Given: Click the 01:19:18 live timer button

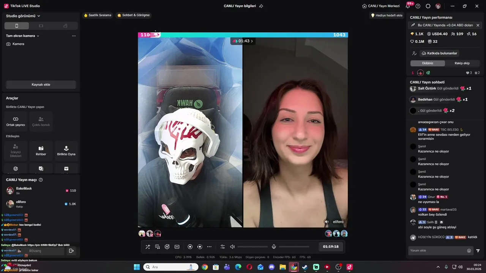Looking at the screenshot, I should [x=331, y=246].
